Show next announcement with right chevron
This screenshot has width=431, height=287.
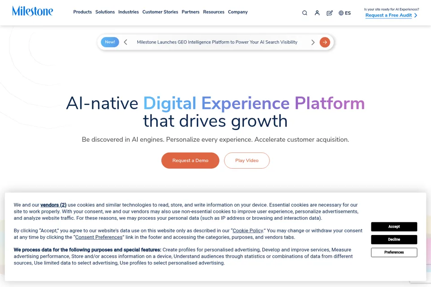(312, 42)
